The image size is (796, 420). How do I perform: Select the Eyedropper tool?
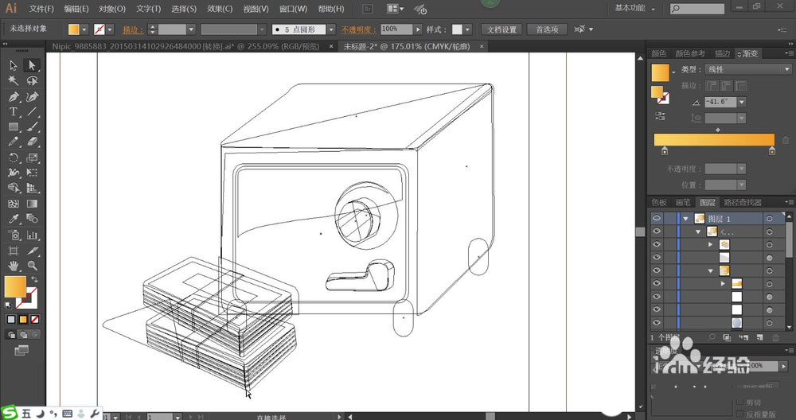(x=14, y=219)
